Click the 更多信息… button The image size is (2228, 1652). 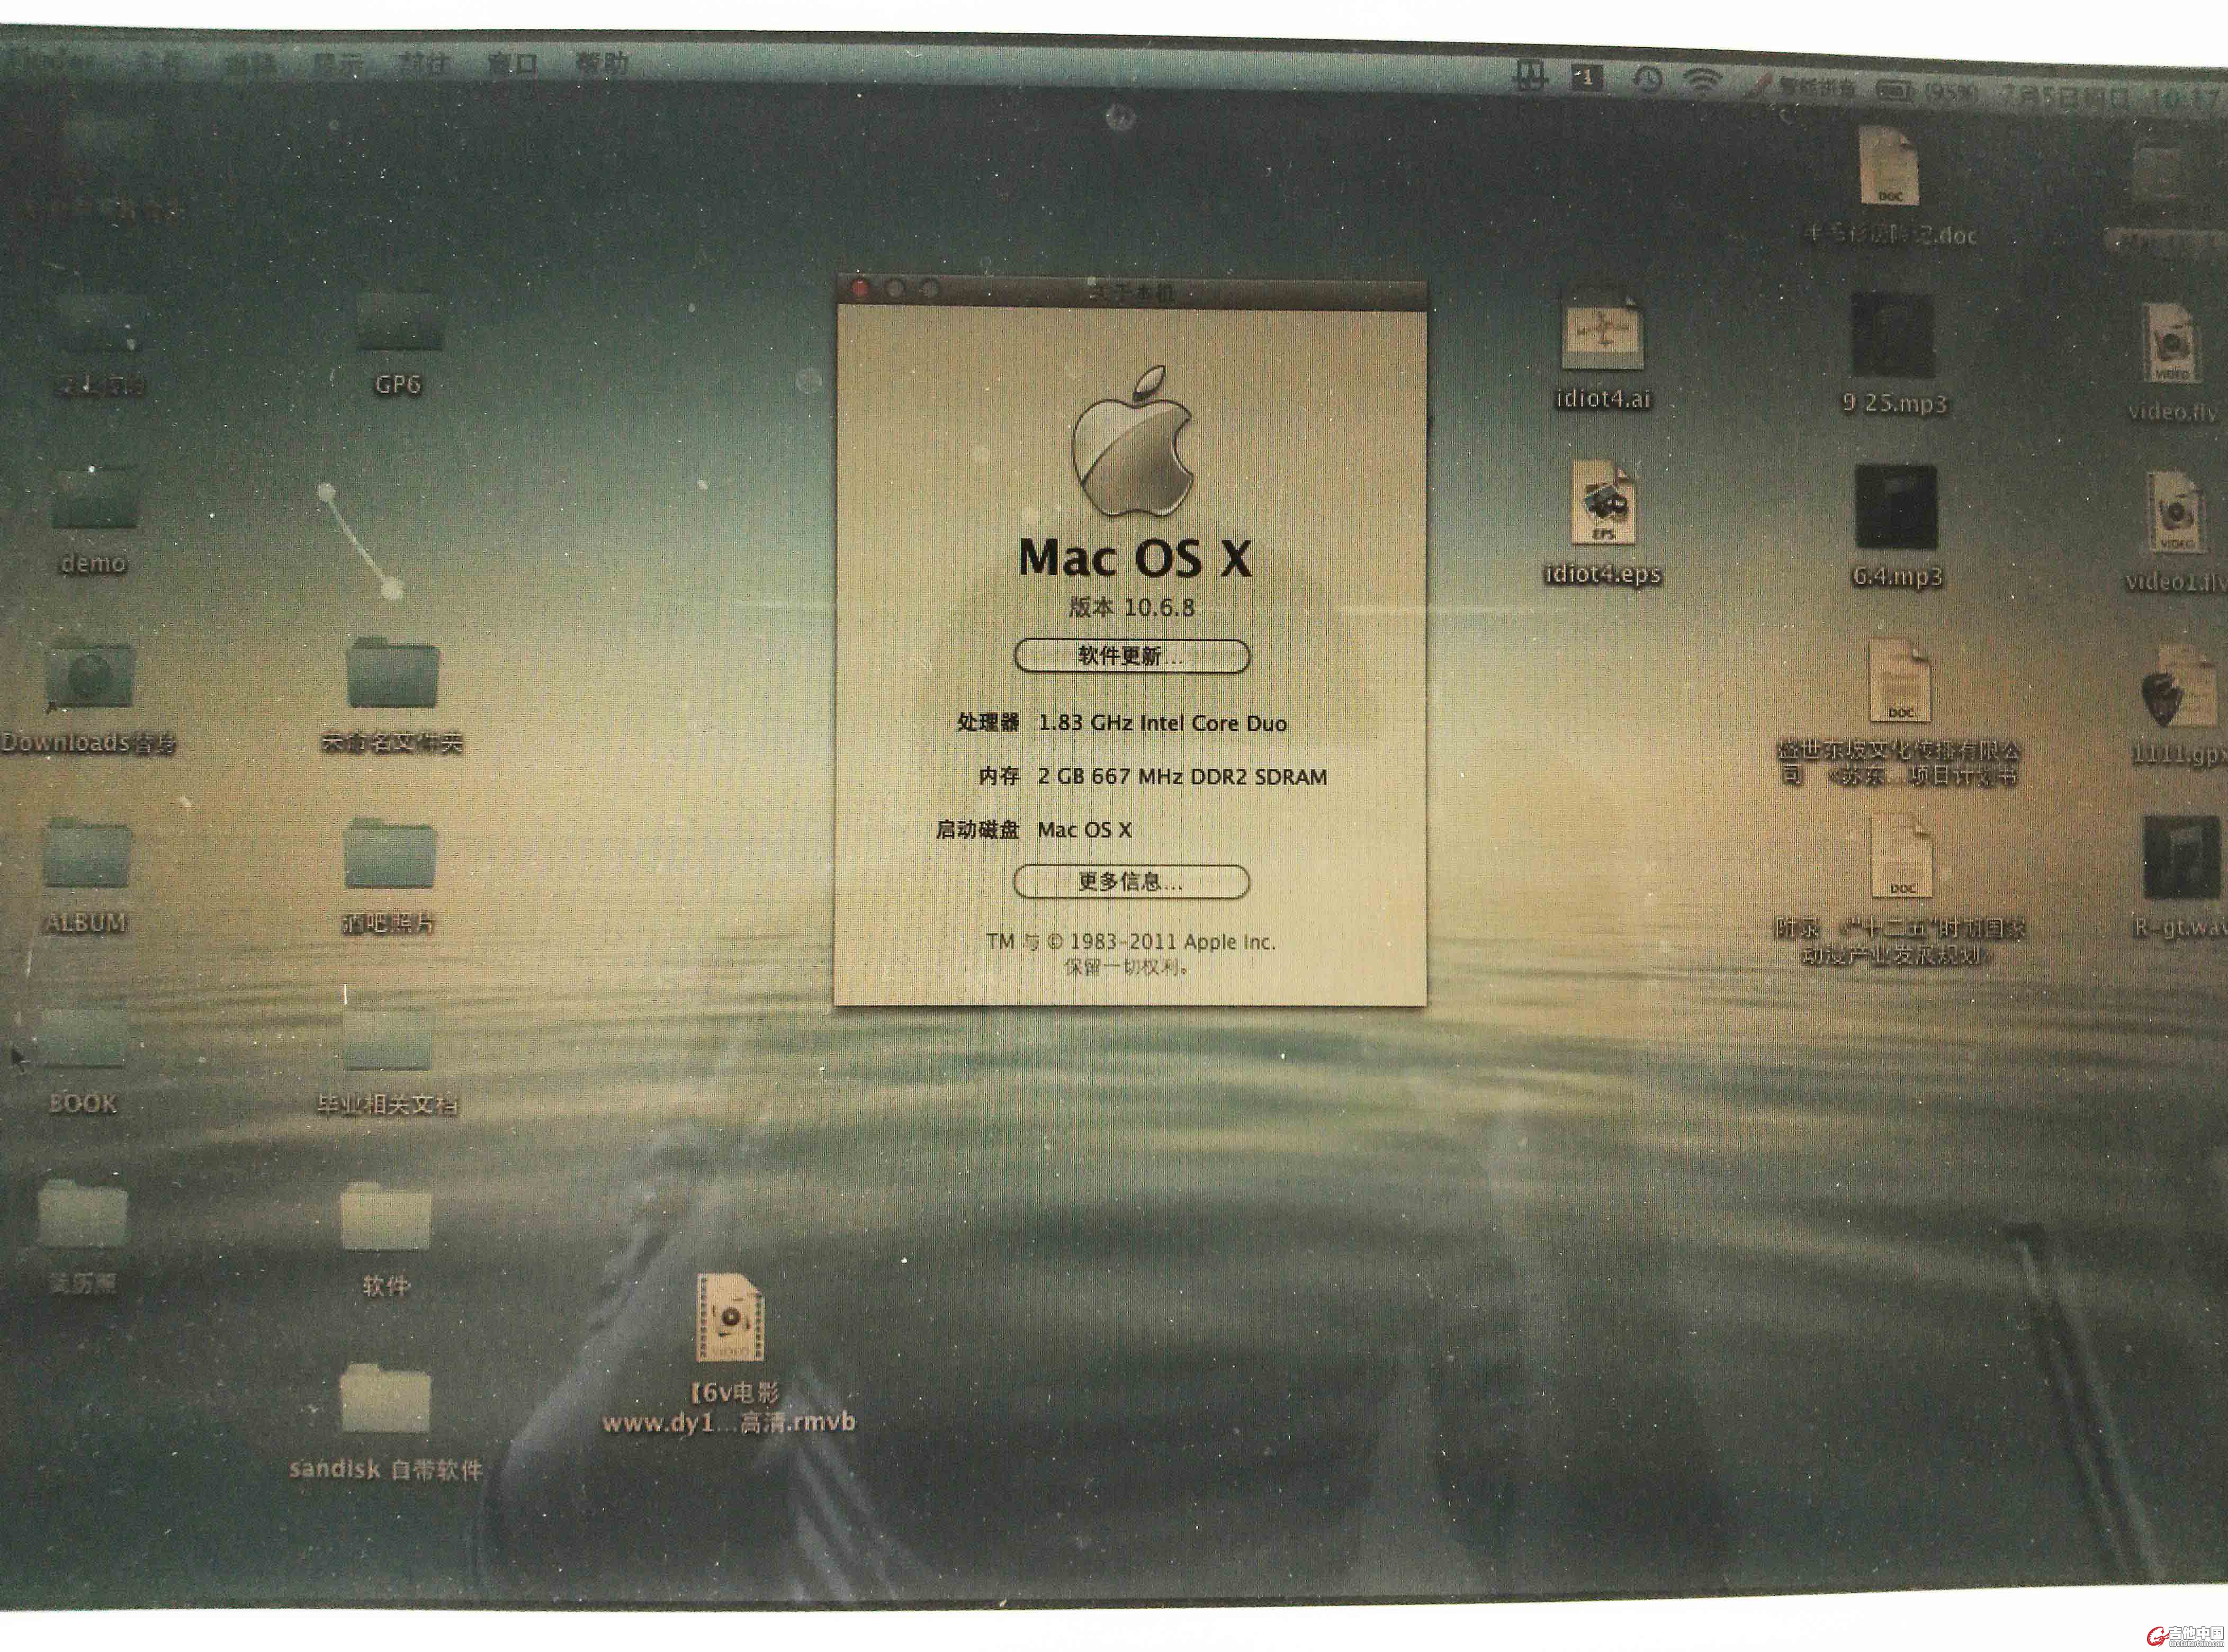point(1131,881)
